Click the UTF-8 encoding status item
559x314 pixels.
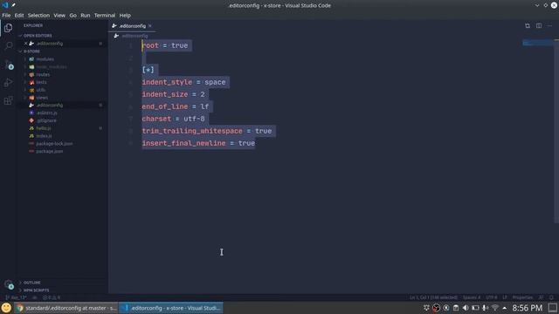[x=491, y=297]
